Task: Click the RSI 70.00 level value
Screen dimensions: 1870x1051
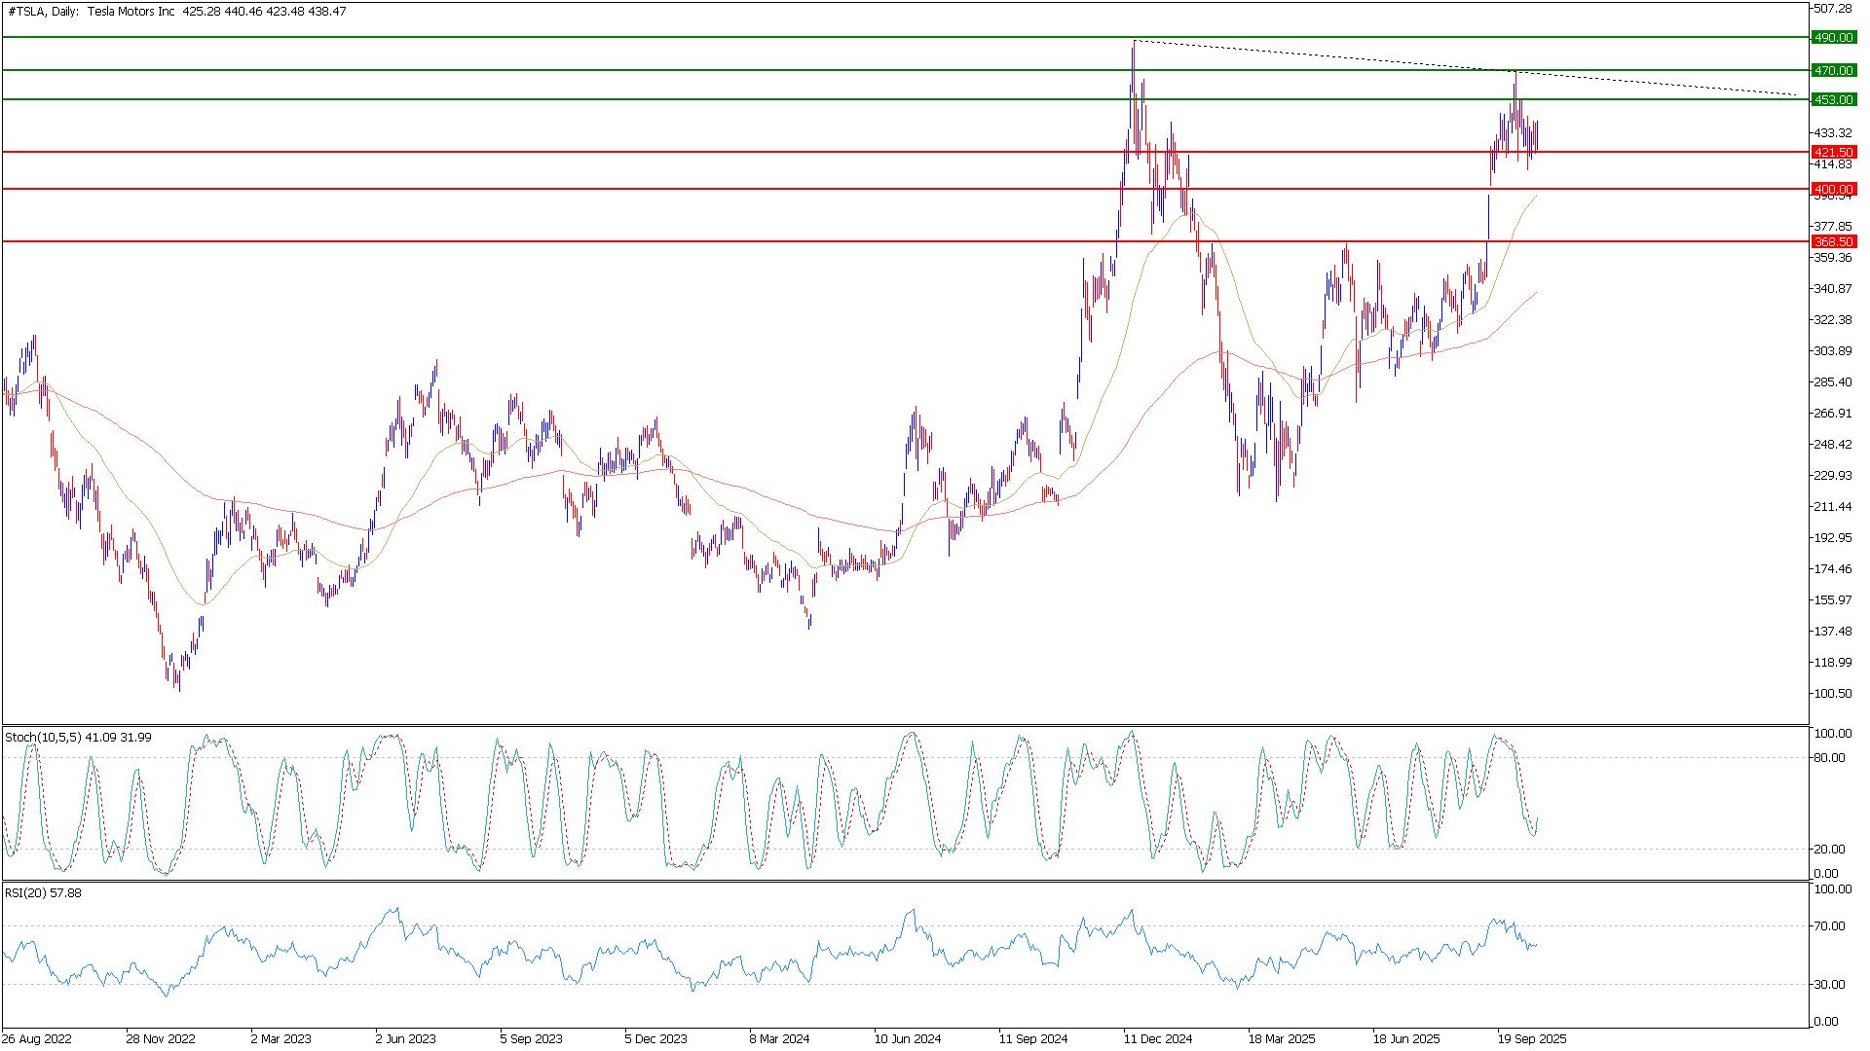Action: (1828, 926)
